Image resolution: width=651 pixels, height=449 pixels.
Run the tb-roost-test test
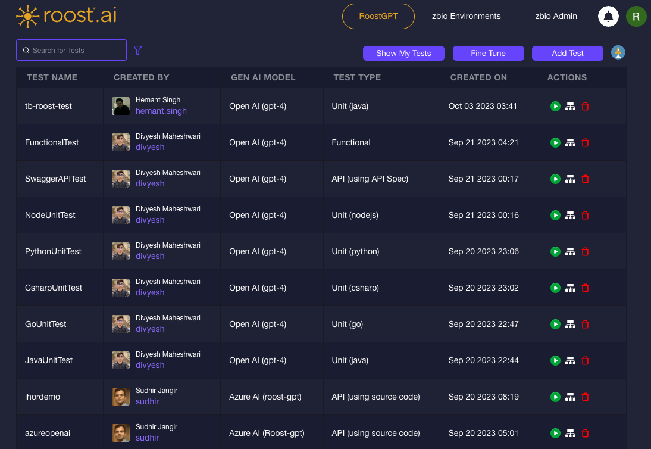[555, 106]
